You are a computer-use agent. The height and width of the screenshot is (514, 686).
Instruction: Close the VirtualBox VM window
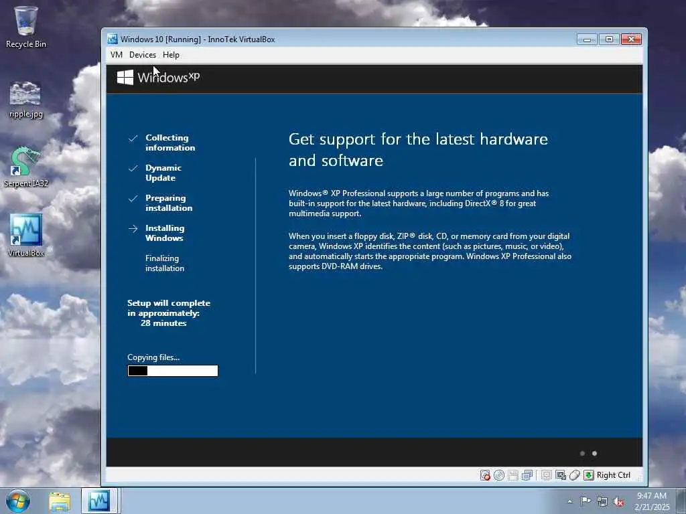click(631, 39)
